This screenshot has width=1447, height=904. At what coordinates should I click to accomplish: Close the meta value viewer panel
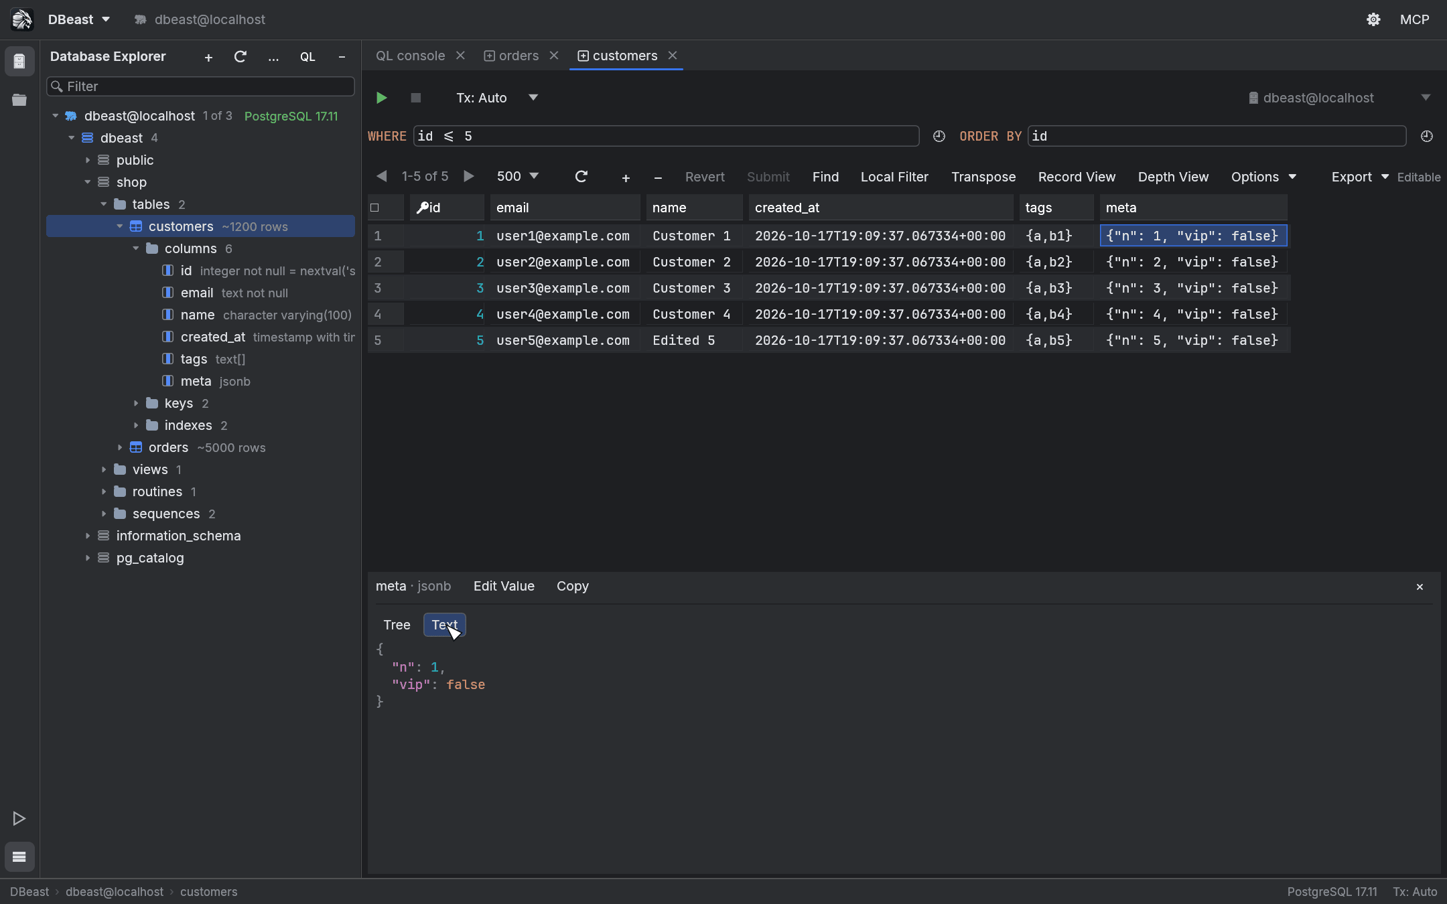(1420, 587)
